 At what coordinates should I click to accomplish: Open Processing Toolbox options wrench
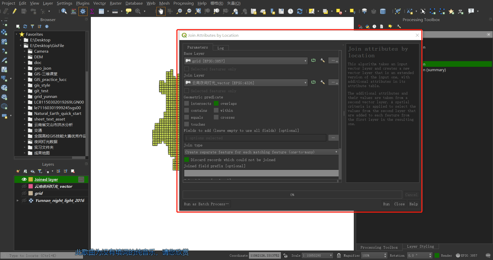click(x=399, y=26)
